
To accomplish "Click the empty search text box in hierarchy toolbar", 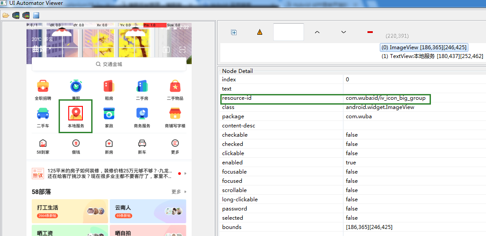I will pyautogui.click(x=289, y=32).
